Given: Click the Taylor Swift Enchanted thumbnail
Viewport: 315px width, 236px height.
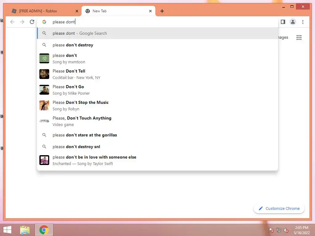Looking at the screenshot, I should pos(44,160).
